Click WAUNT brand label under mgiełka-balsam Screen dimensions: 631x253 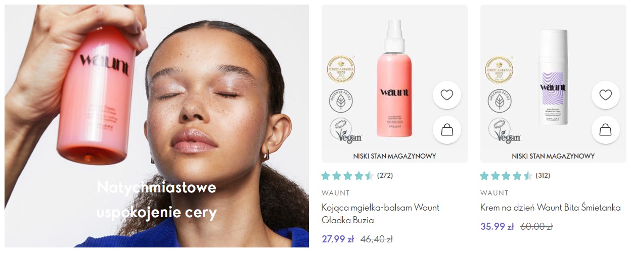(x=336, y=193)
